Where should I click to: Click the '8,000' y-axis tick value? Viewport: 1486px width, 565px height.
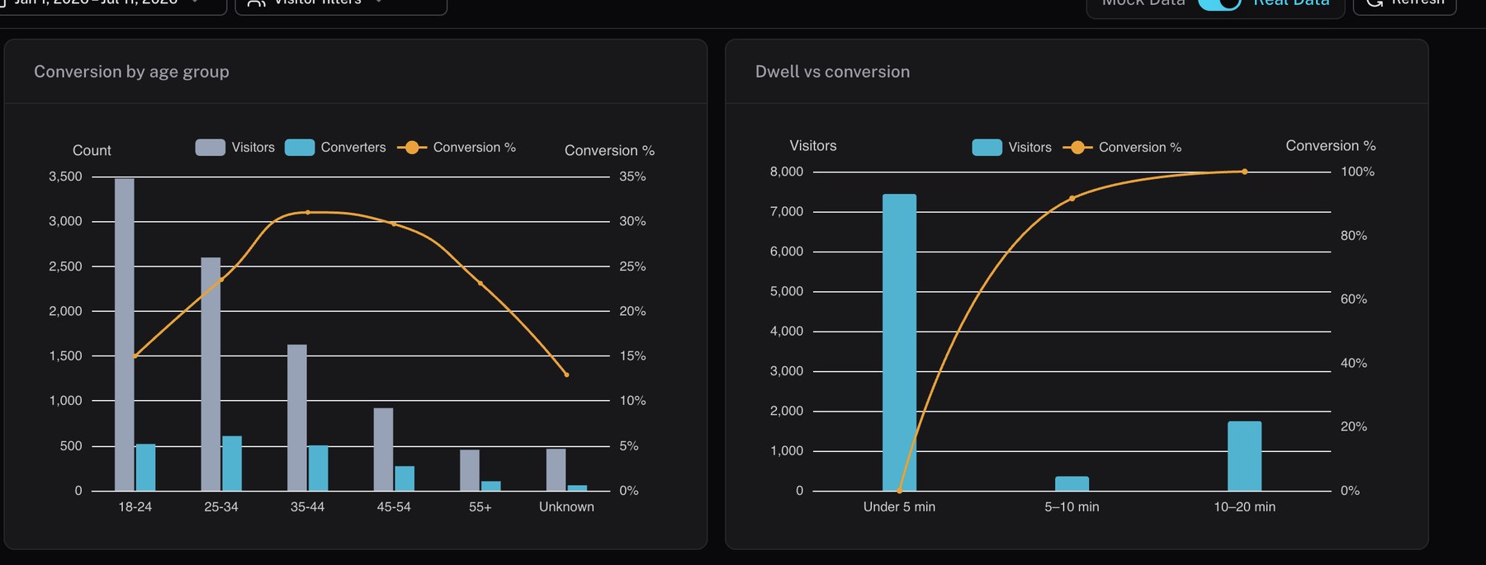786,172
